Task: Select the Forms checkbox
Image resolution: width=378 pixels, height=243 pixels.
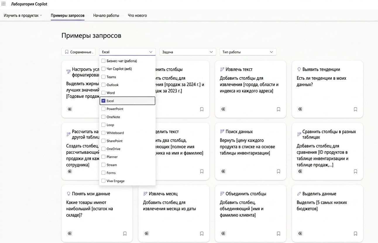Action: point(103,173)
